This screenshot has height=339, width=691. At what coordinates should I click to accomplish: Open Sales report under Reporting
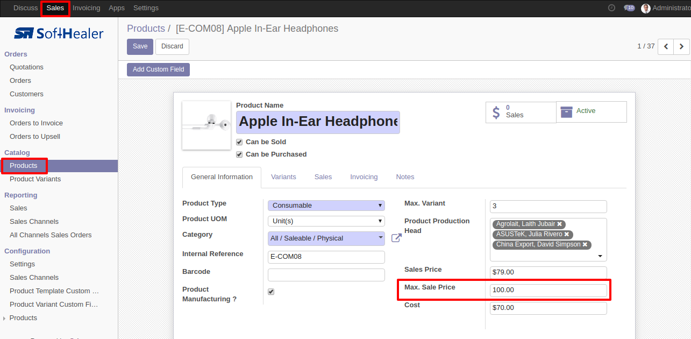[x=18, y=208]
